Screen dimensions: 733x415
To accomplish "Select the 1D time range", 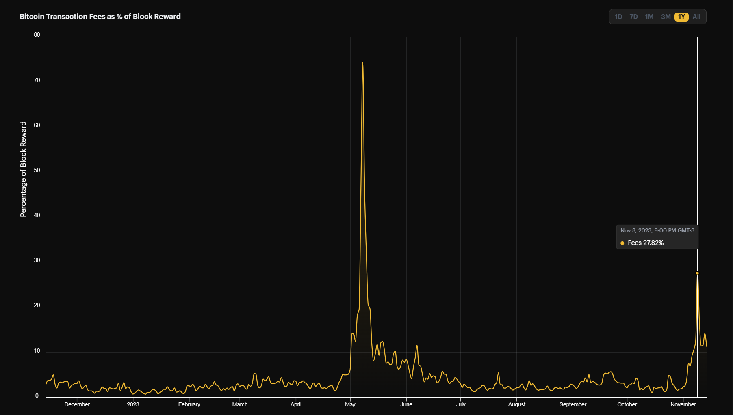I will (618, 17).
